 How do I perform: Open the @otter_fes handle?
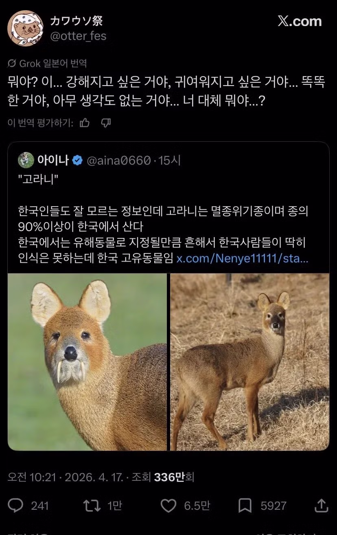click(78, 36)
